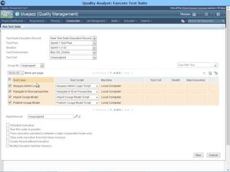Sort by the Machine column header
The width and height of the screenshot is (230, 172).
(x=106, y=80)
